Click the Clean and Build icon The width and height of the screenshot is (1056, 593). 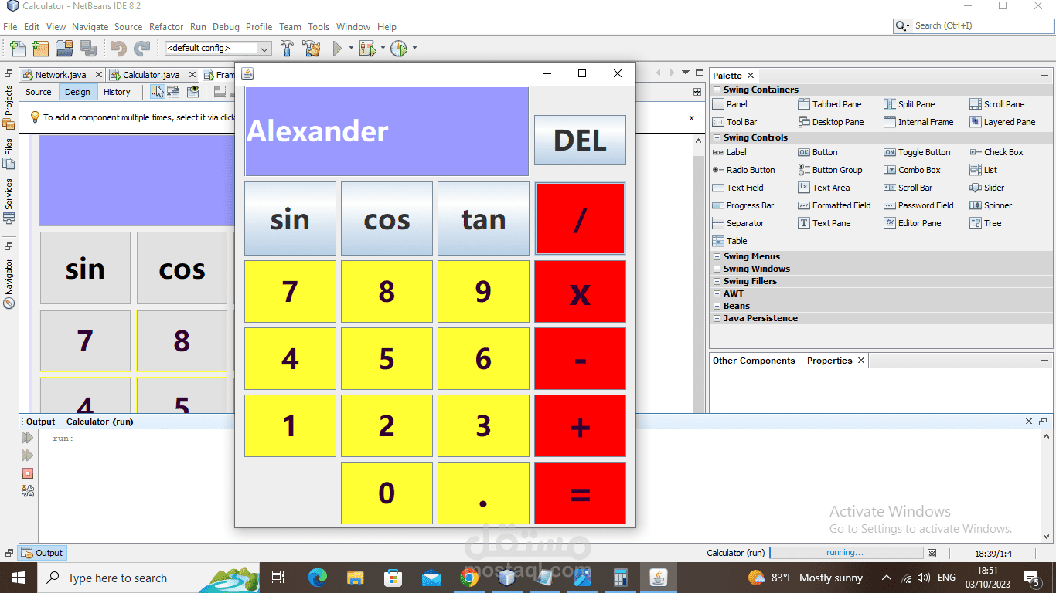point(312,49)
